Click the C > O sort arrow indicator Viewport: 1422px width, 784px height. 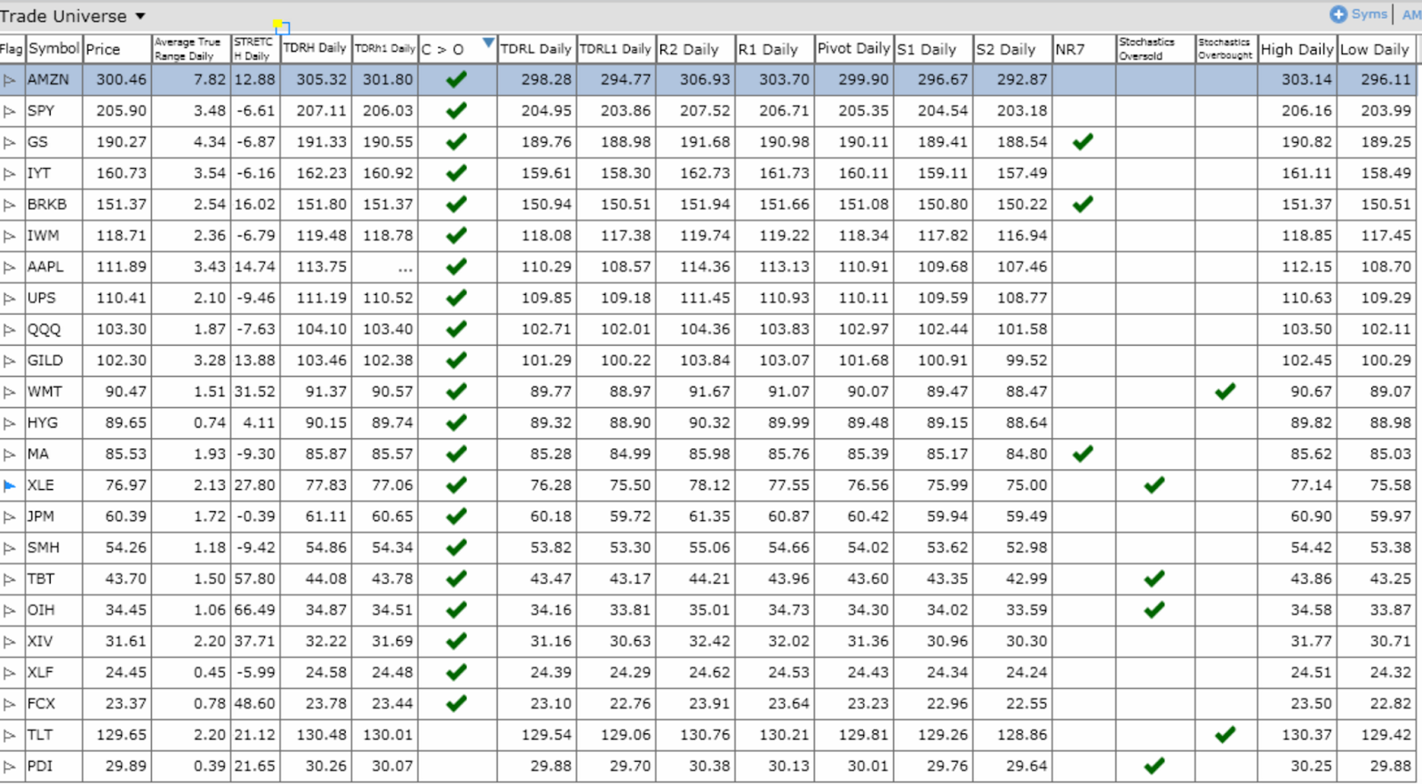(x=488, y=42)
